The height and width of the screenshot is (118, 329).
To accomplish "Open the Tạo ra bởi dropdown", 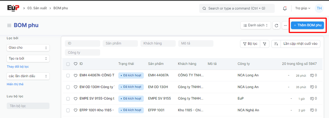I will pyautogui.click(x=28, y=59).
